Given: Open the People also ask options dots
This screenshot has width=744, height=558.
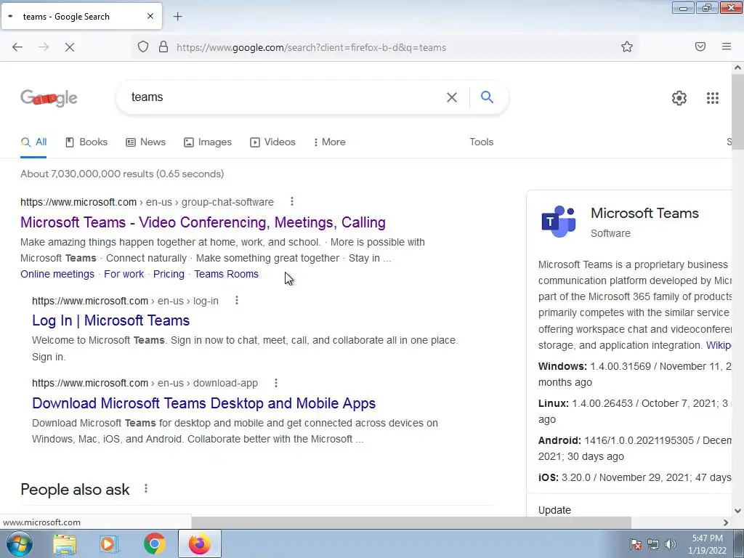Looking at the screenshot, I should click(x=146, y=488).
